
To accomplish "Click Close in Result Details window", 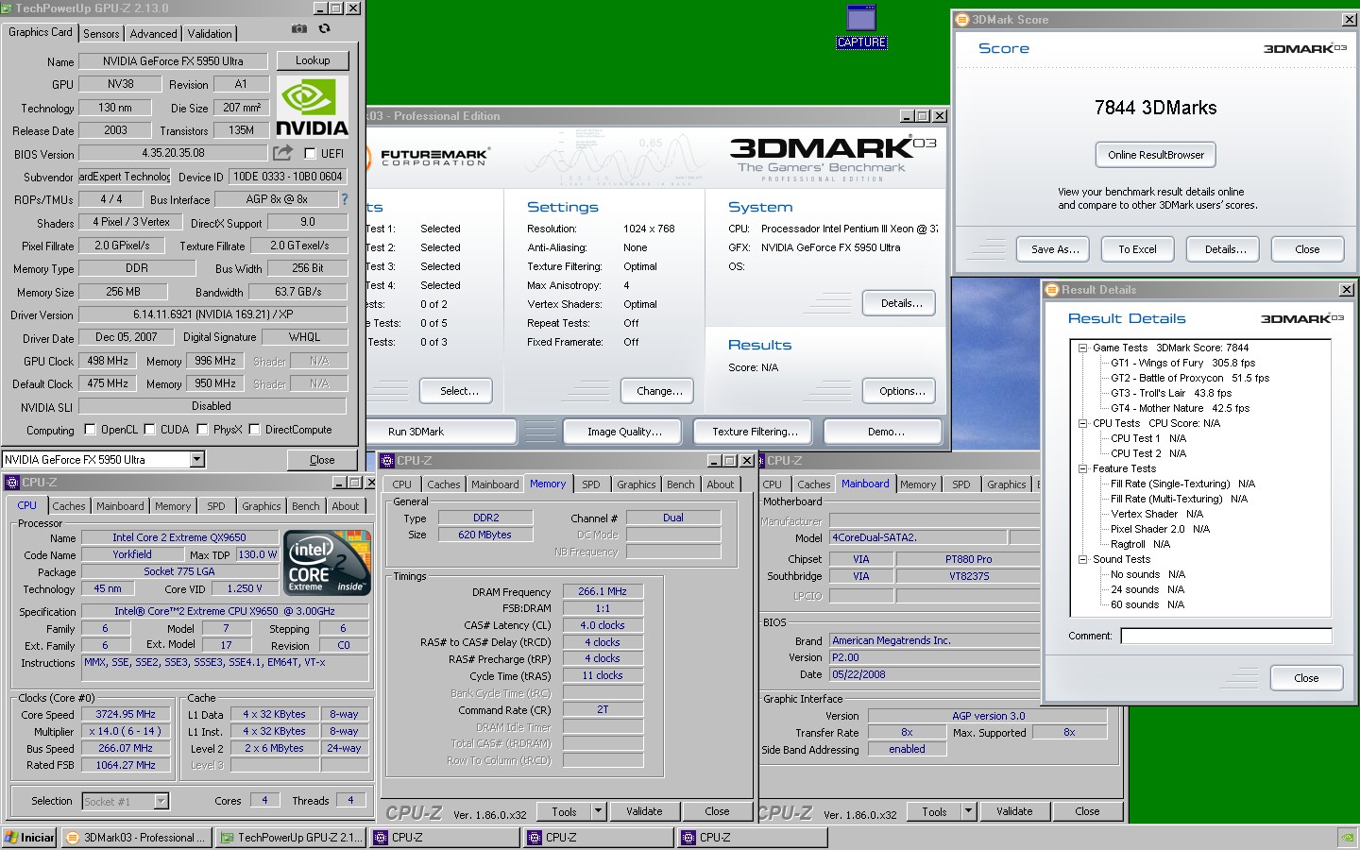I will pyautogui.click(x=1306, y=678).
